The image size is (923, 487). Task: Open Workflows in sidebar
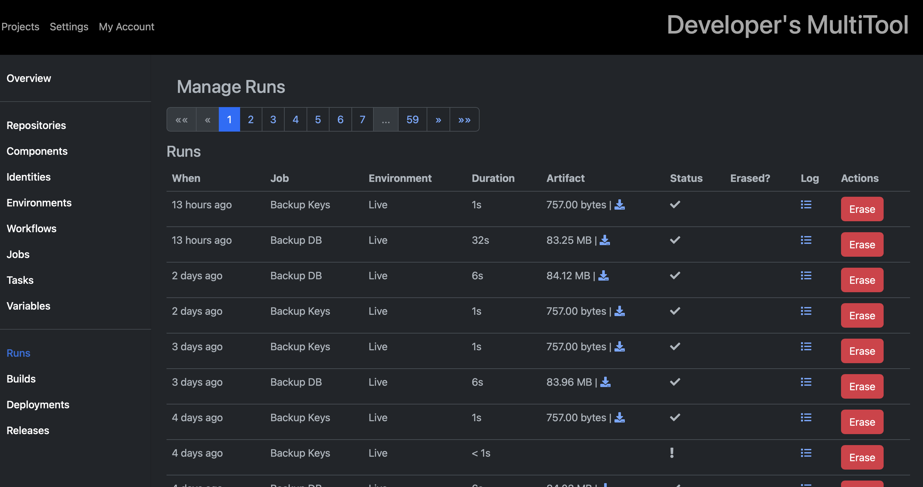[x=32, y=229]
